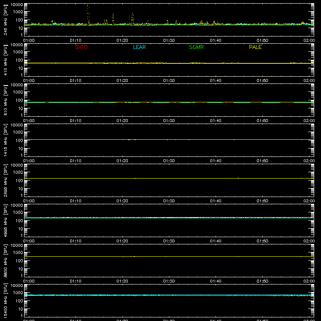Click the cyan LEAR legend label
The width and height of the screenshot is (321, 321).
point(139,47)
